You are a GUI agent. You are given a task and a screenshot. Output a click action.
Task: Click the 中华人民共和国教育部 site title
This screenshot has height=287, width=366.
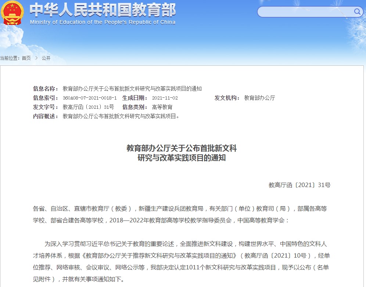click(x=103, y=10)
